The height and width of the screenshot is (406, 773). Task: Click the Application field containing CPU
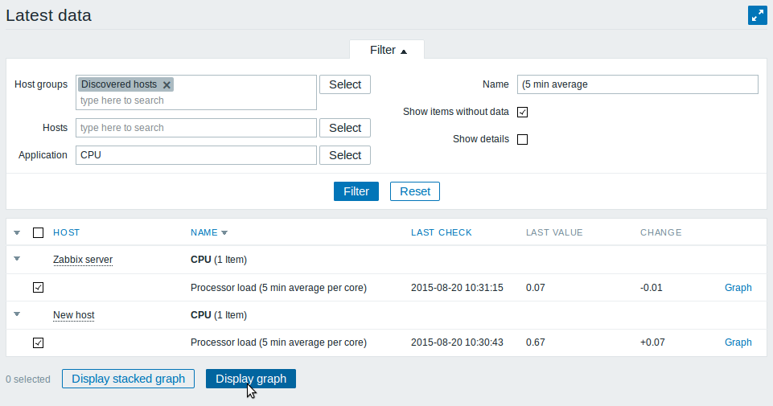point(196,155)
